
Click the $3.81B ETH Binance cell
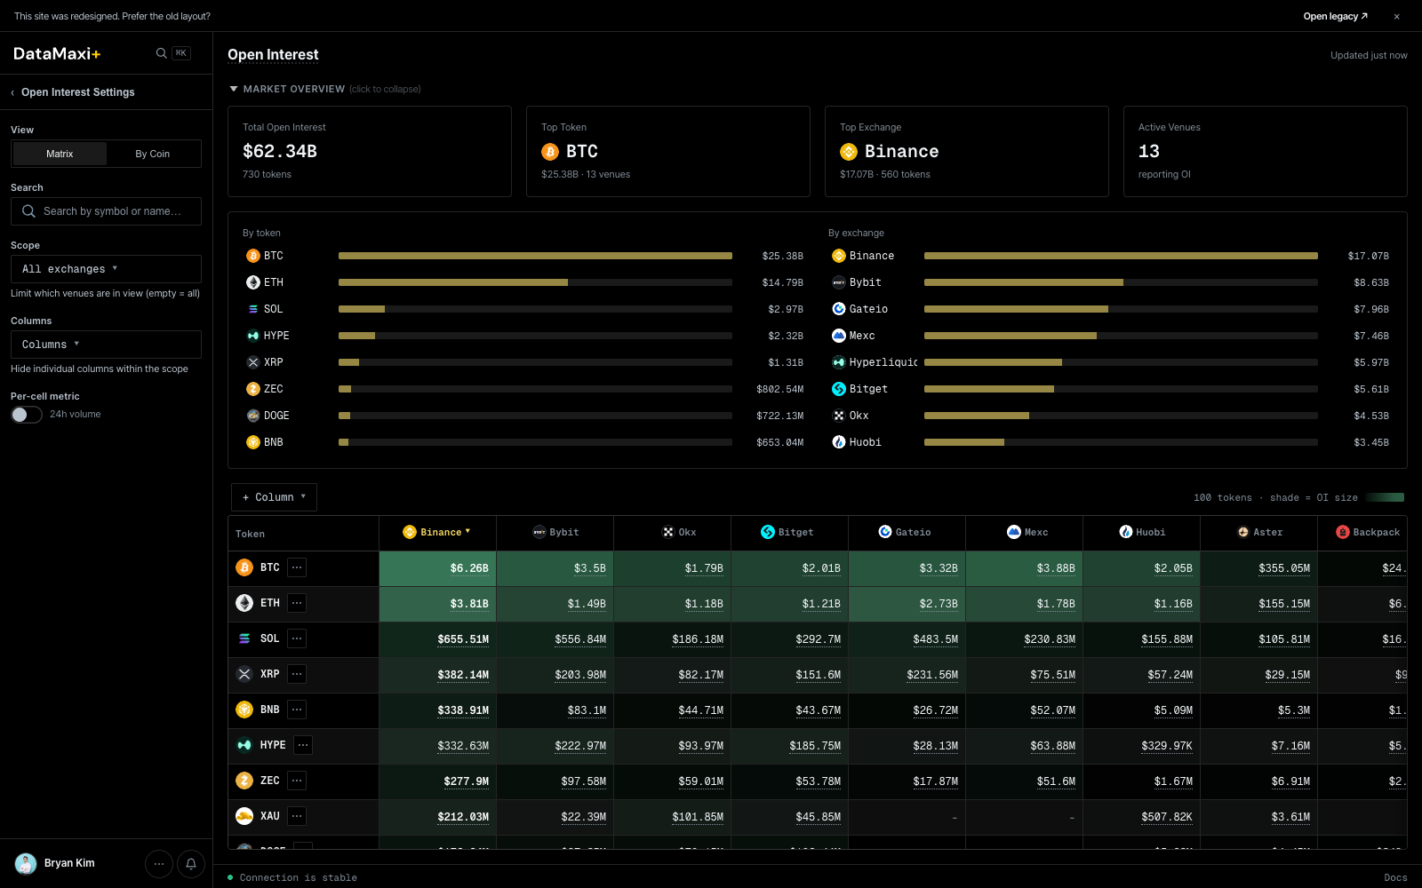coord(437,604)
